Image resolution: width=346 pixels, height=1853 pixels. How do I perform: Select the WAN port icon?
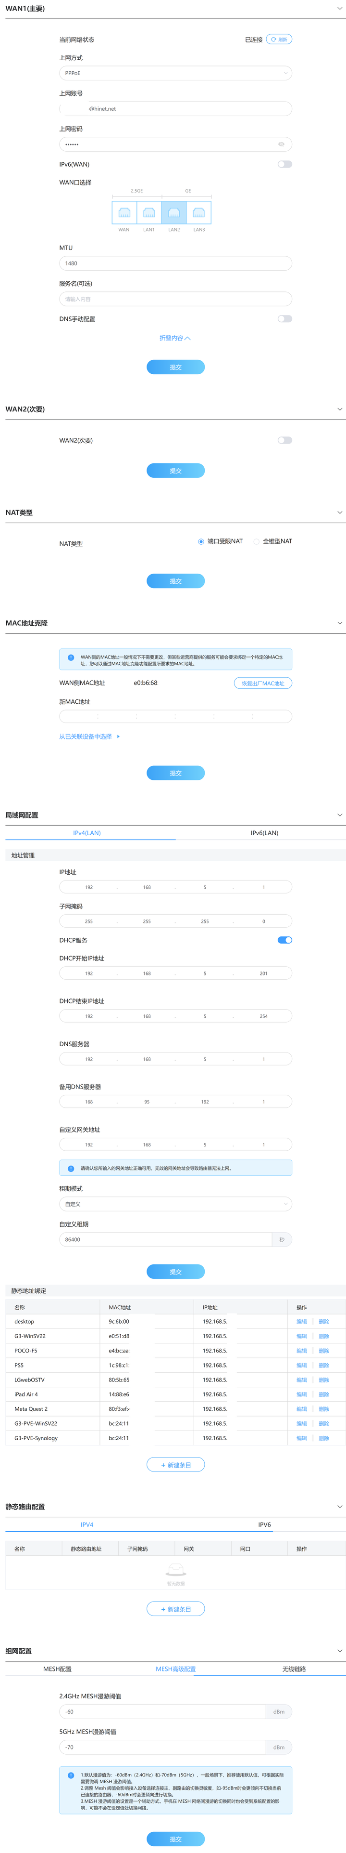point(124,212)
